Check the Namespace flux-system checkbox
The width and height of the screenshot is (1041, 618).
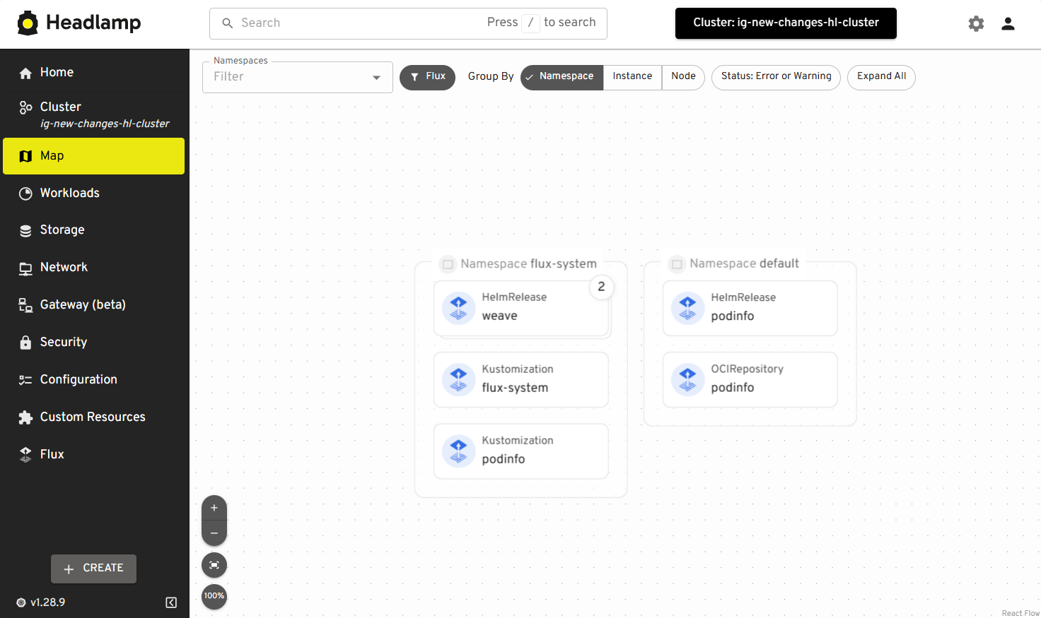(x=448, y=264)
